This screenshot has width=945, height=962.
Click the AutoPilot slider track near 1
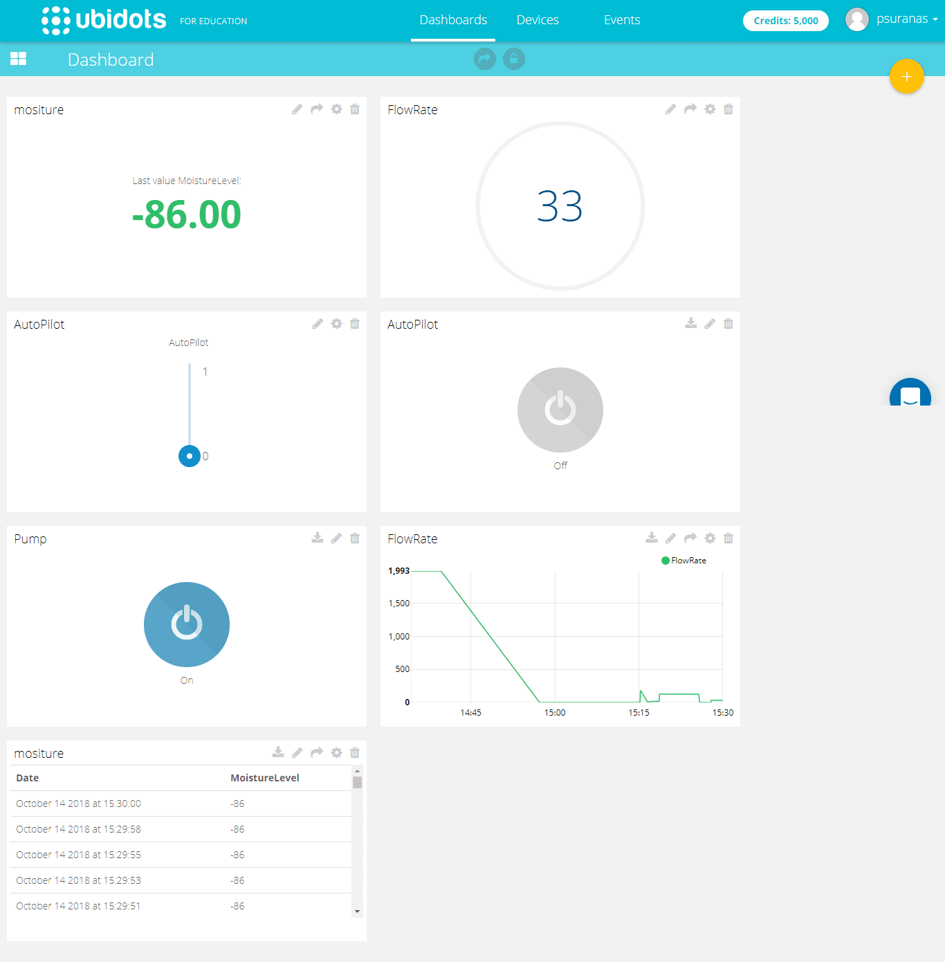[x=190, y=372]
